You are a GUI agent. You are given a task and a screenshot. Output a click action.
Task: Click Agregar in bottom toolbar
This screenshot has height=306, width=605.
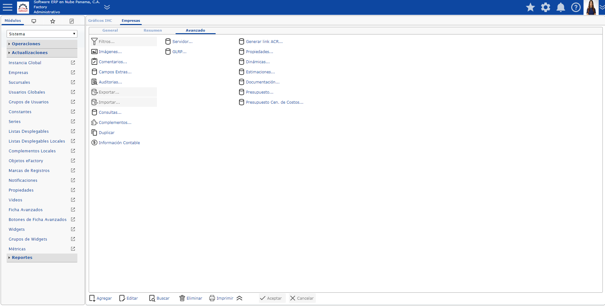(101, 298)
